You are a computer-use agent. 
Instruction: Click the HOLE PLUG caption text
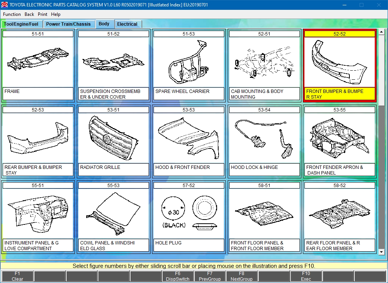tap(168, 243)
